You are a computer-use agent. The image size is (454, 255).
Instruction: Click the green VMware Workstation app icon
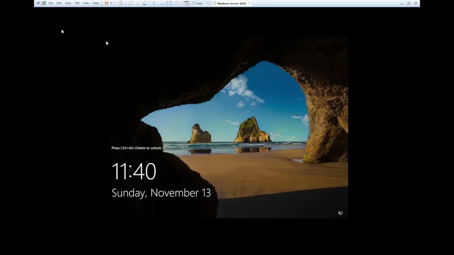pyautogui.click(x=44, y=3)
